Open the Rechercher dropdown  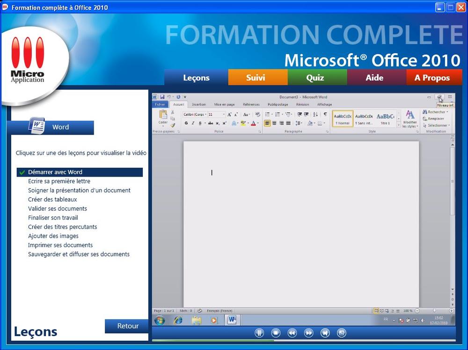(x=435, y=112)
